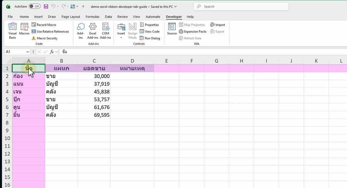Save the workbook with the disk icon
347x188 pixels.
(46, 6)
